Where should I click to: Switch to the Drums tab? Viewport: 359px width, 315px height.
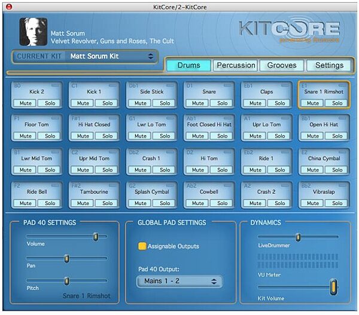(188, 65)
